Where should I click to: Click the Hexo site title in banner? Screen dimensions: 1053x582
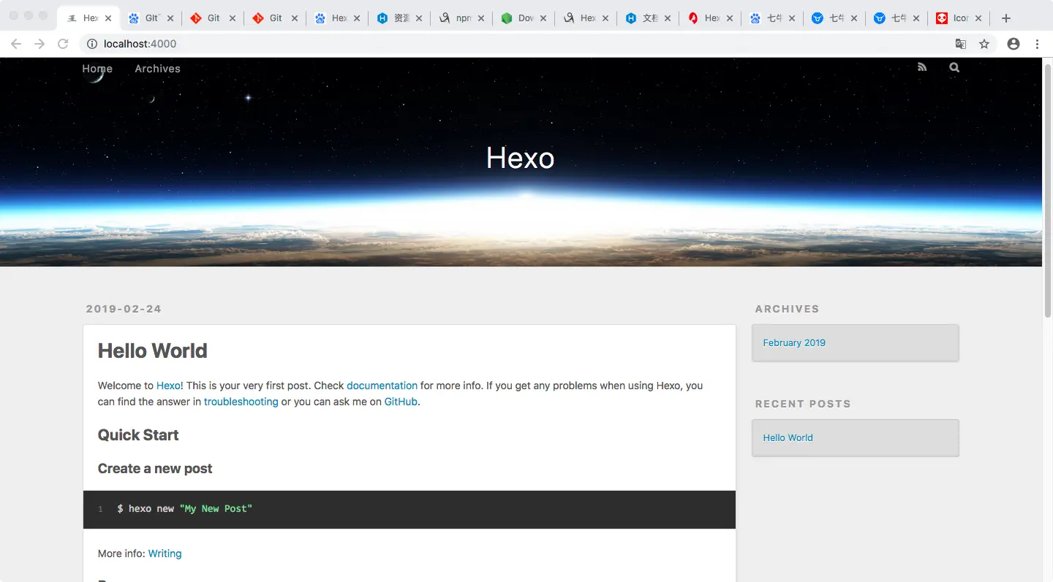click(521, 158)
